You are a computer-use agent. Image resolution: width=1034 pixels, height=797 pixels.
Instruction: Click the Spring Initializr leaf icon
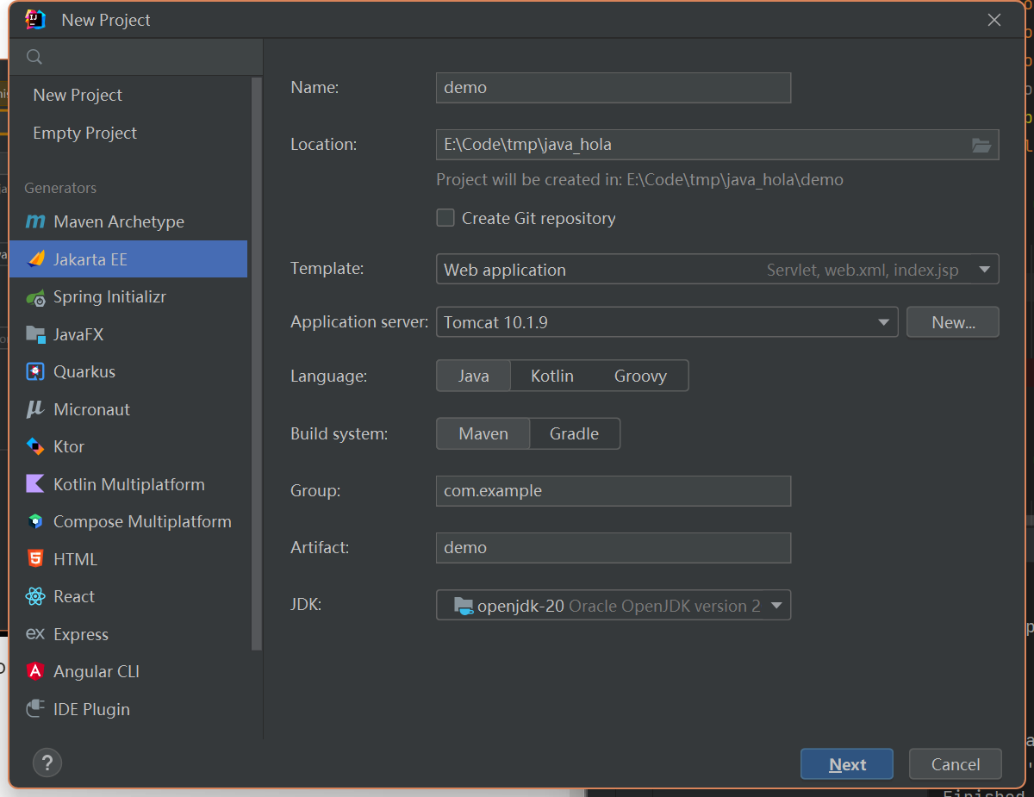click(x=35, y=297)
